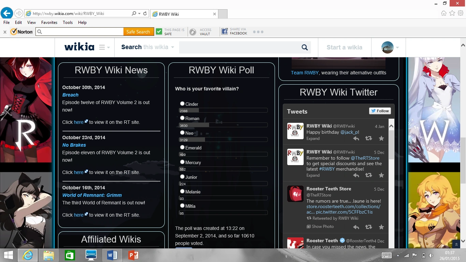Click the browser forward arrow
This screenshot has height=262, width=466.
[x=19, y=14]
